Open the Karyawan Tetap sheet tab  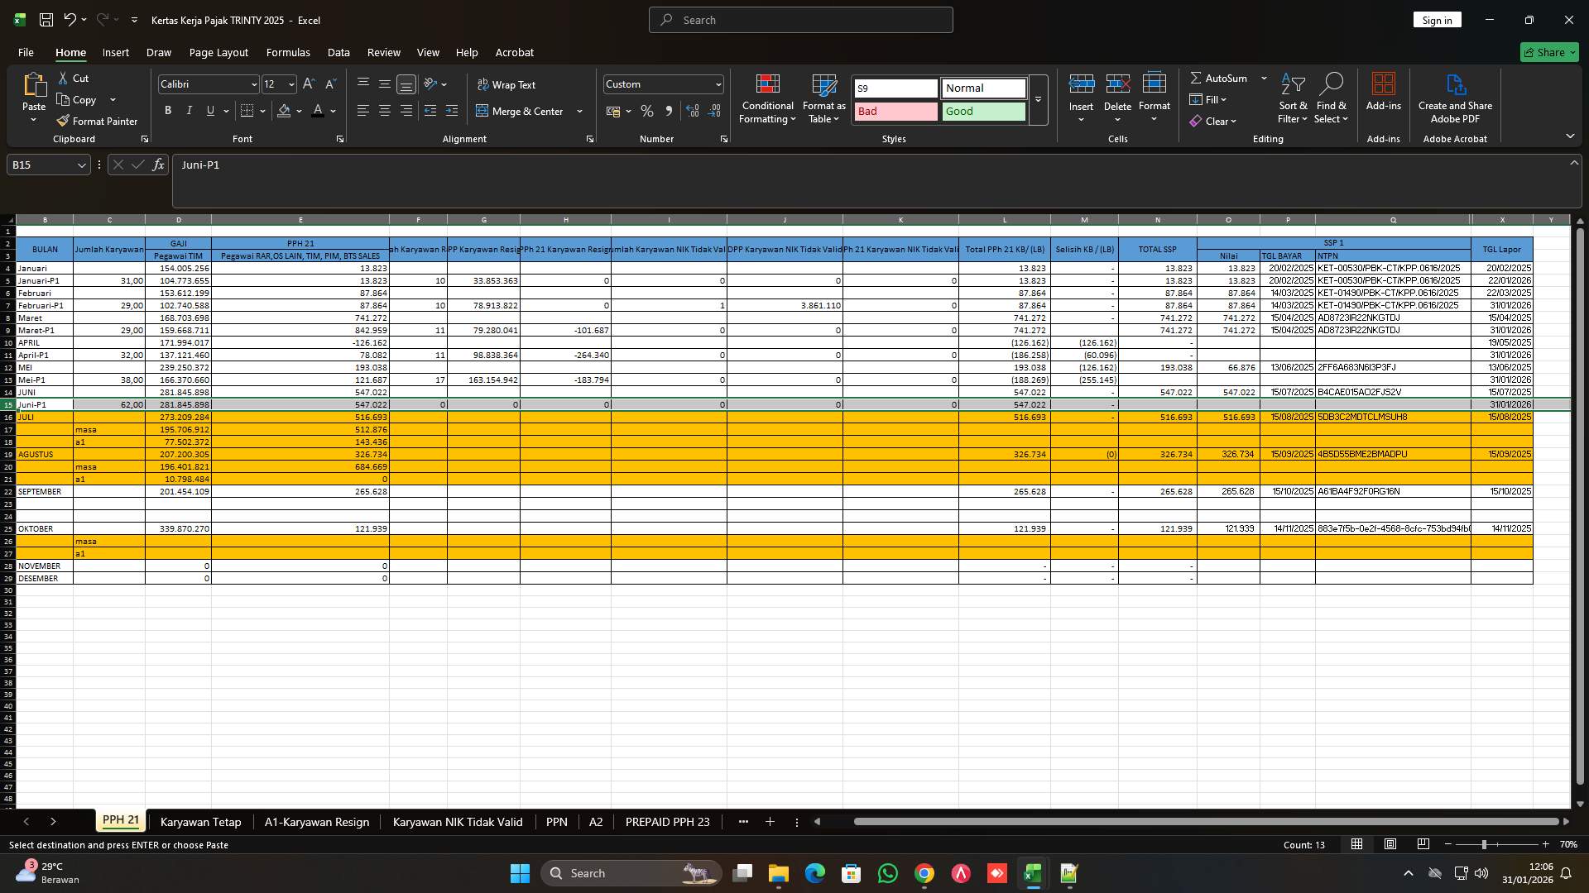(200, 822)
